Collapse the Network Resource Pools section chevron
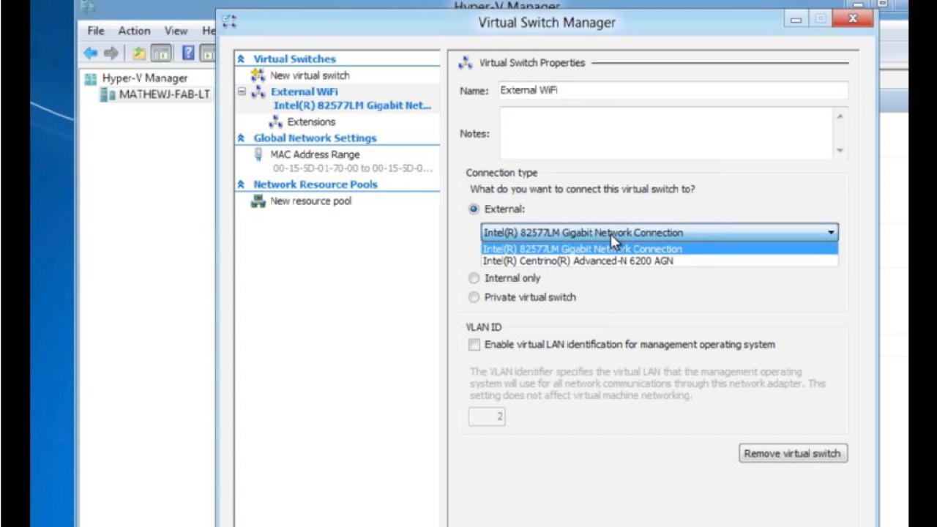 point(241,184)
